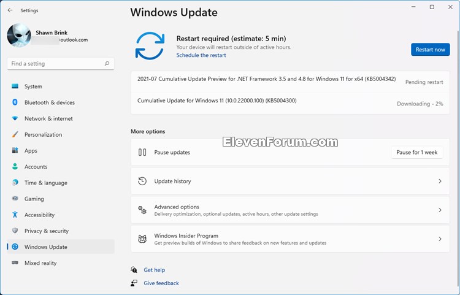Close the Settings window
This screenshot has width=460, height=295.
tap(450, 7)
